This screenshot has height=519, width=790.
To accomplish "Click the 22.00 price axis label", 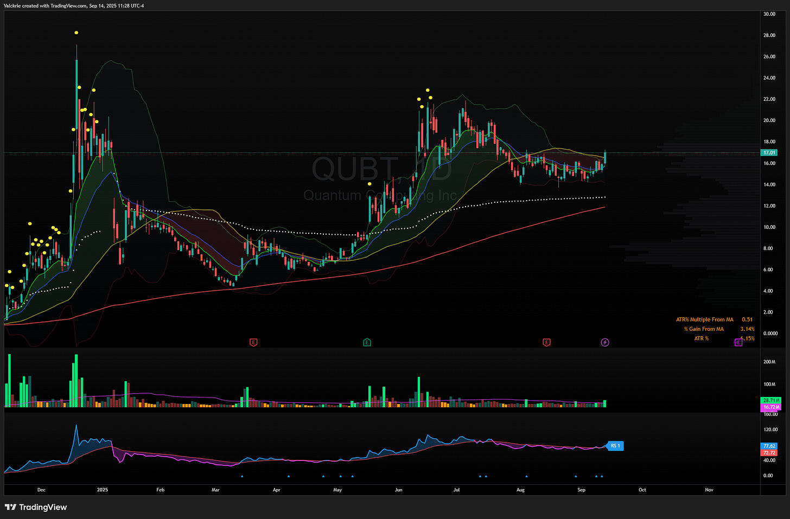I will (x=769, y=99).
